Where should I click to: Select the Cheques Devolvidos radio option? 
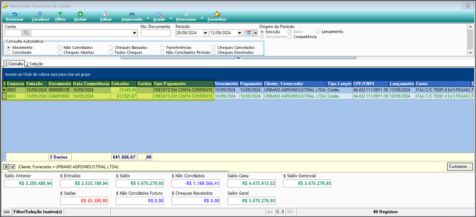[x=213, y=52]
